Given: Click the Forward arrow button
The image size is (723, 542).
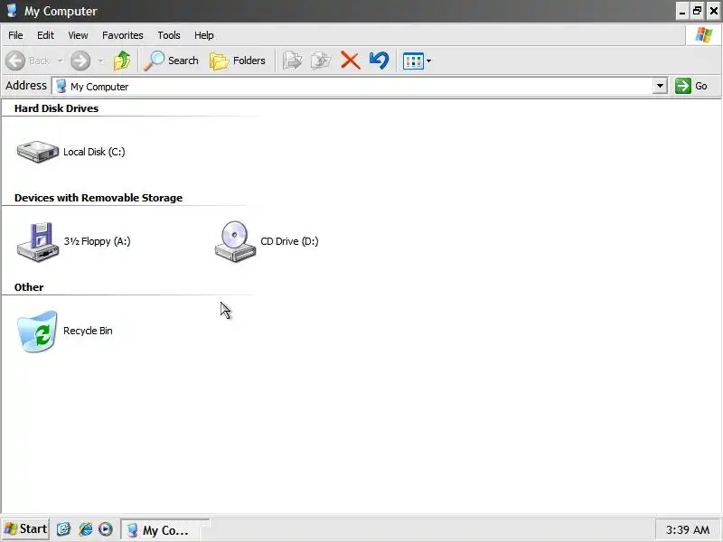Looking at the screenshot, I should (x=80, y=61).
